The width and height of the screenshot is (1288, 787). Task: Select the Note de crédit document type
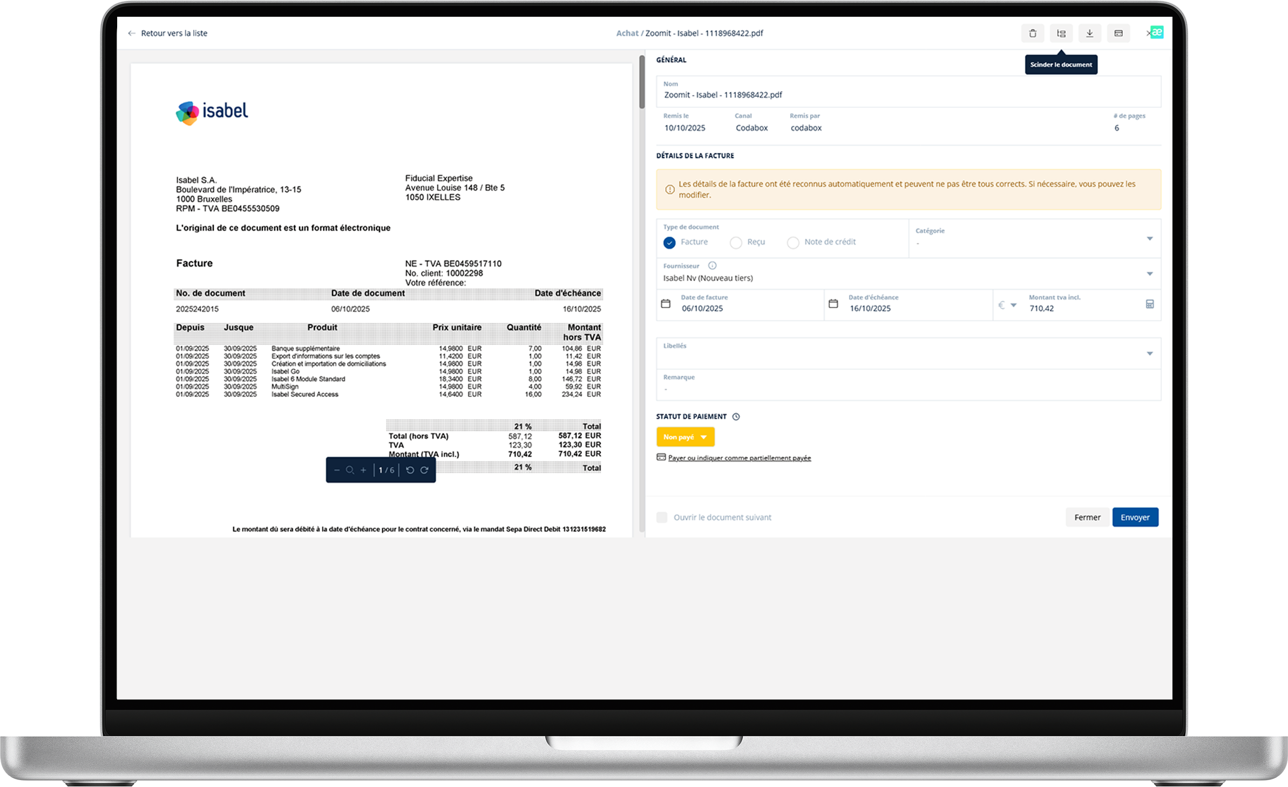click(793, 243)
